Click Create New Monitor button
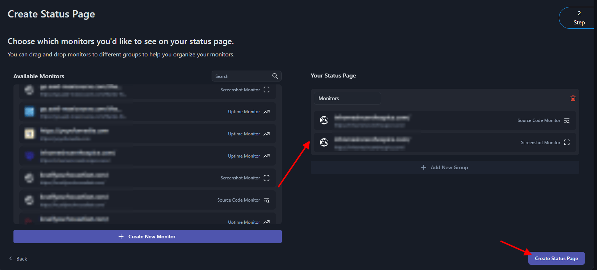597x270 pixels. click(148, 237)
